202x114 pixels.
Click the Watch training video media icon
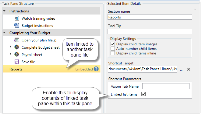17,18
